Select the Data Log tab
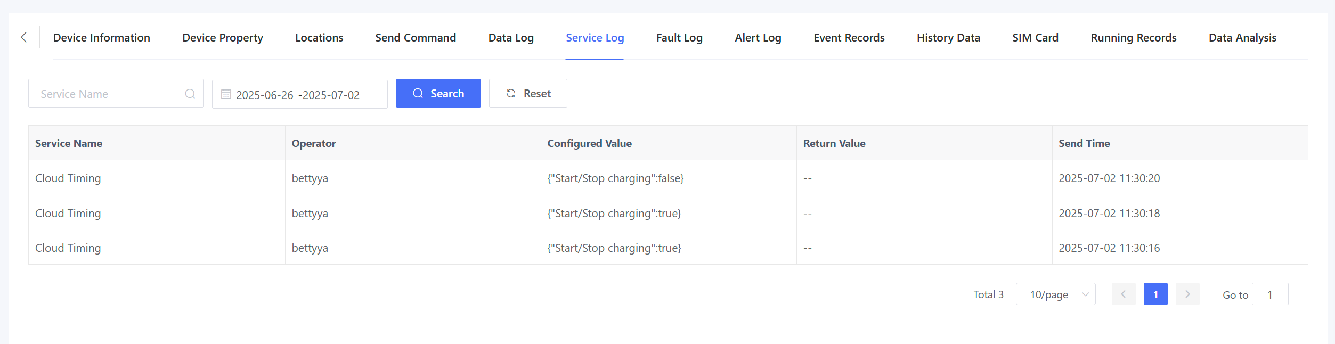The image size is (1335, 344). click(511, 38)
